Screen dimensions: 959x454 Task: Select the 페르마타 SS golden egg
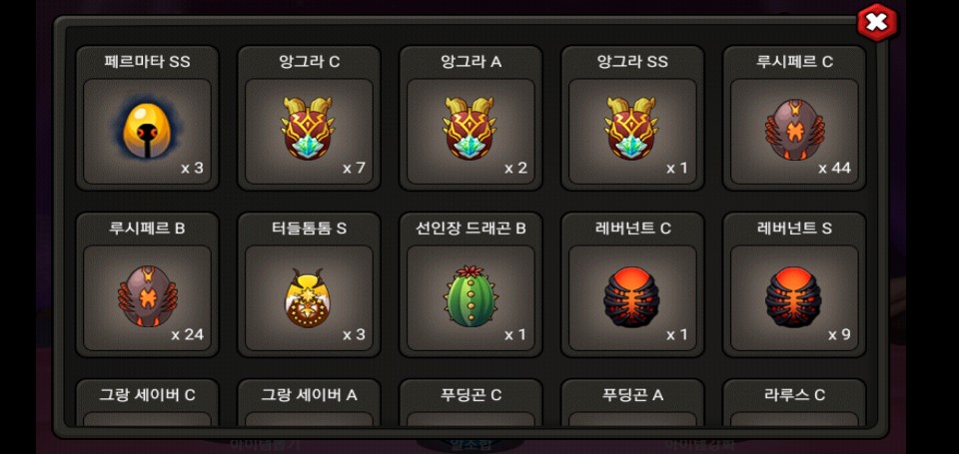(x=147, y=132)
